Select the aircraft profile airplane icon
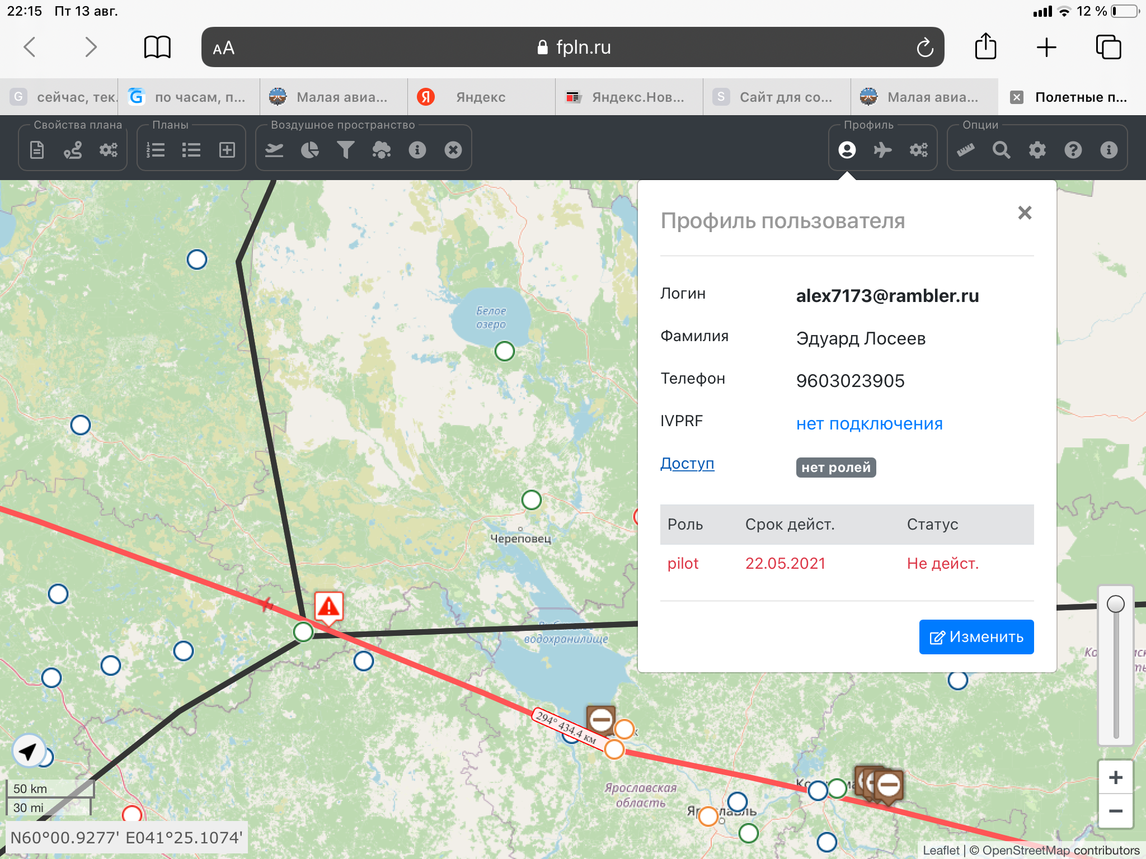Image resolution: width=1146 pixels, height=859 pixels. point(883,150)
